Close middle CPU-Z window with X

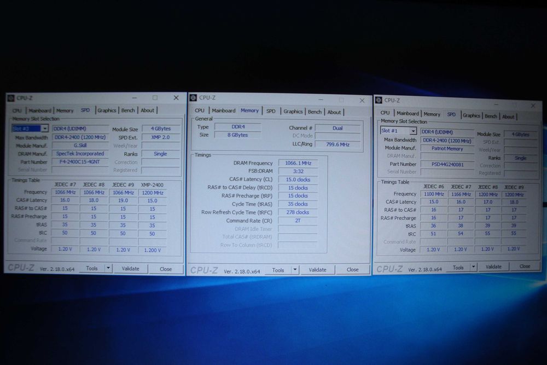(x=362, y=101)
